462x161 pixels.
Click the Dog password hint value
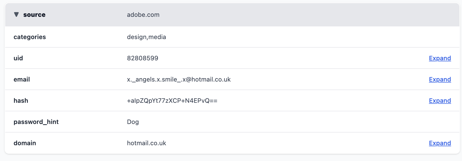(x=133, y=122)
